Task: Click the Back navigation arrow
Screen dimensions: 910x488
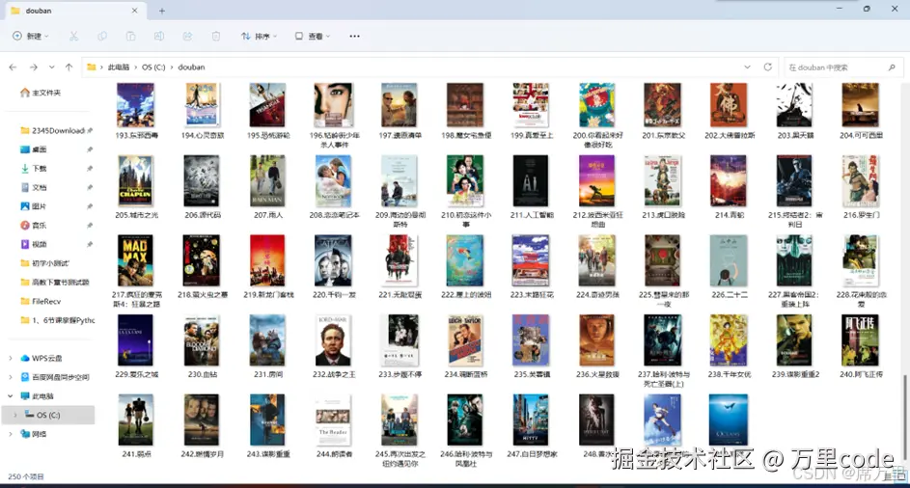Action: tap(13, 68)
